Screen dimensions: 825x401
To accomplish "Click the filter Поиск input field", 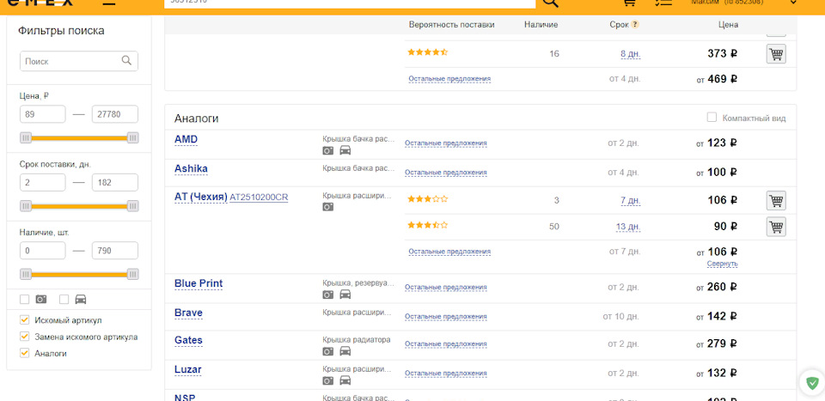I will 79,61.
